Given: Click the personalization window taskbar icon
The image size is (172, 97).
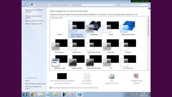Looking at the screenshot, I should [80, 95].
